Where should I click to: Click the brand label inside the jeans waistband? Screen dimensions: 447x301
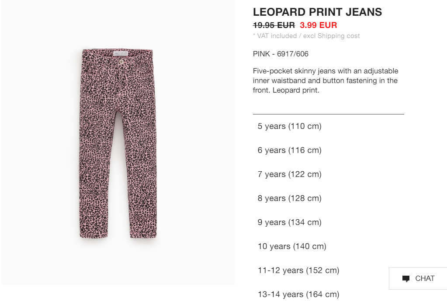121,54
